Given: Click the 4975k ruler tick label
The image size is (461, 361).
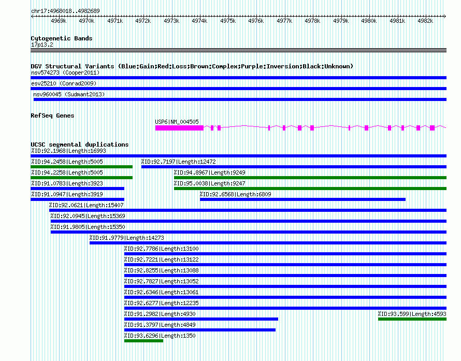Looking at the screenshot, I should (228, 21).
